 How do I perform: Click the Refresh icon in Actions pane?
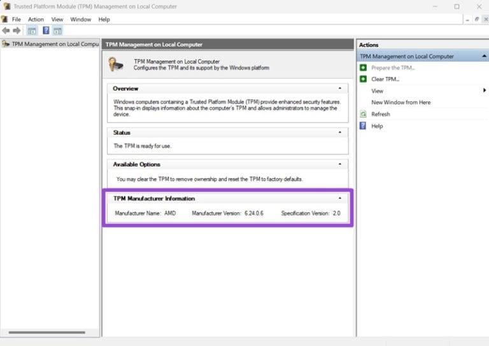[x=363, y=114]
